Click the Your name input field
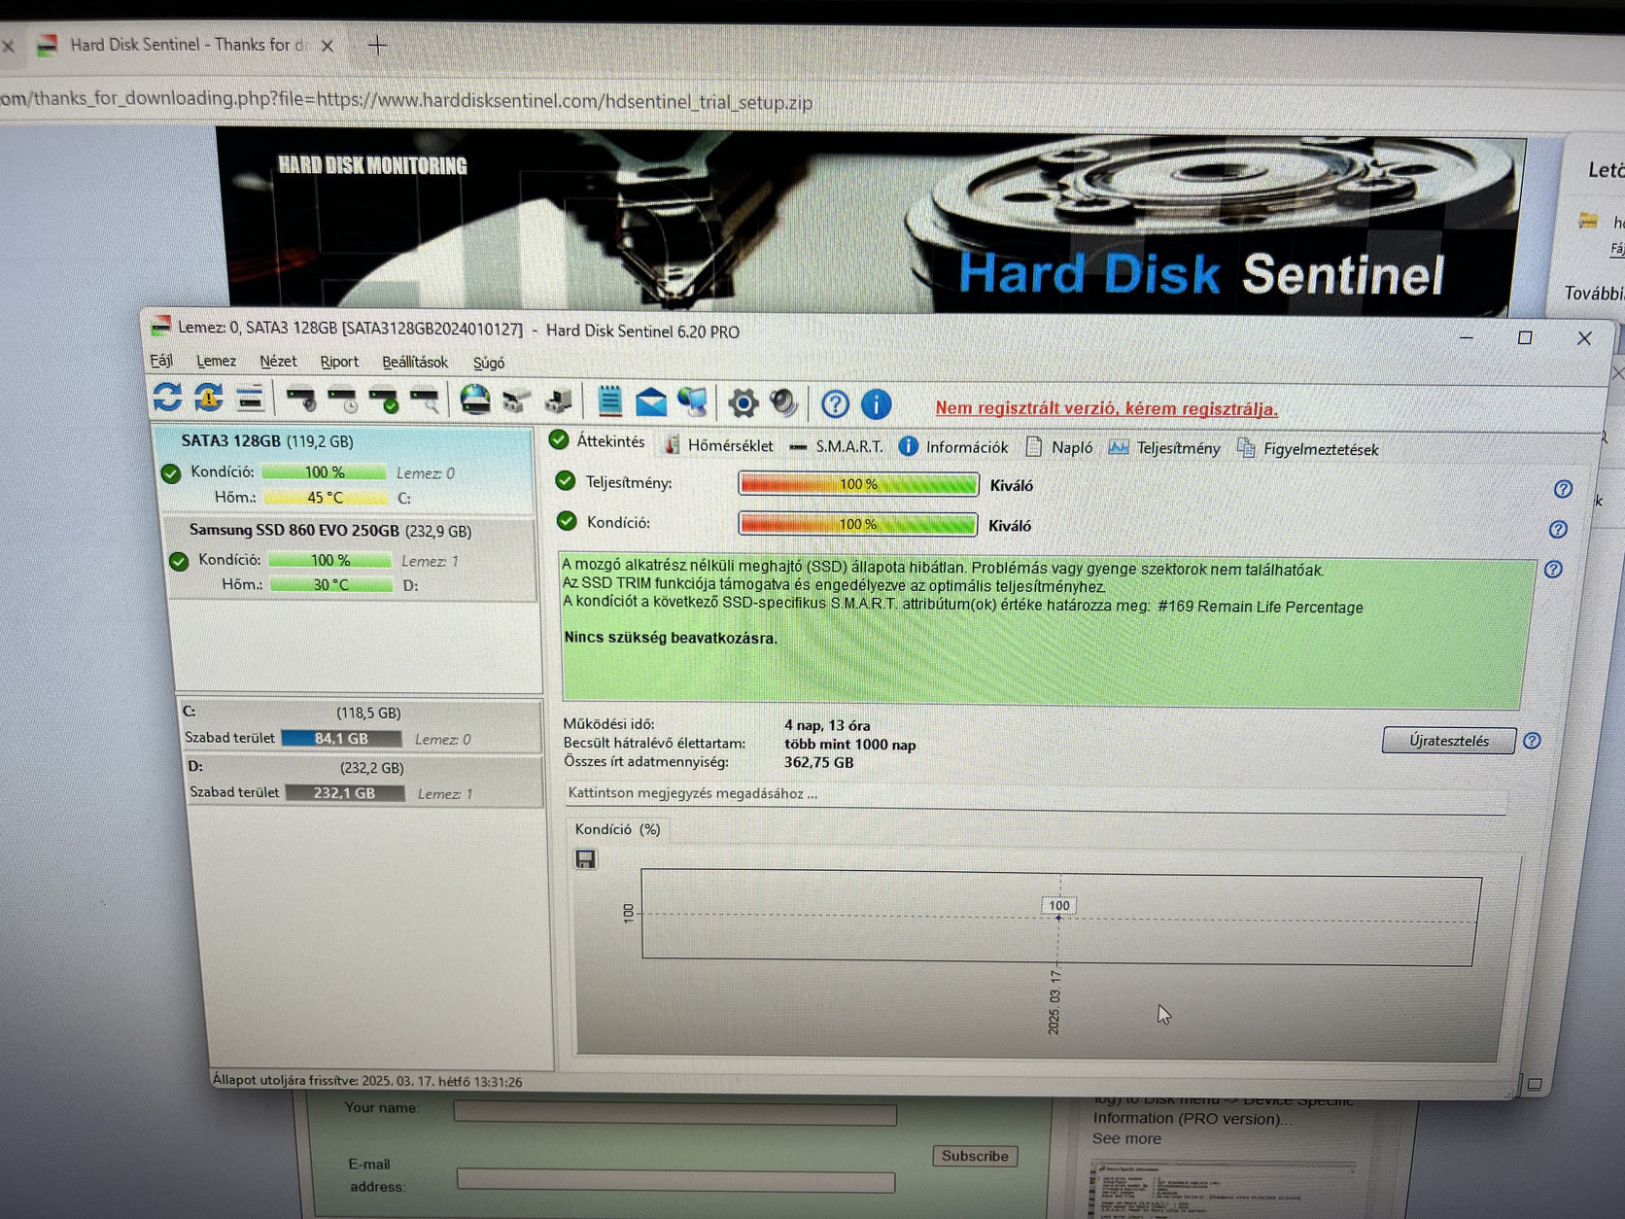This screenshot has width=1625, height=1219. 674,1112
